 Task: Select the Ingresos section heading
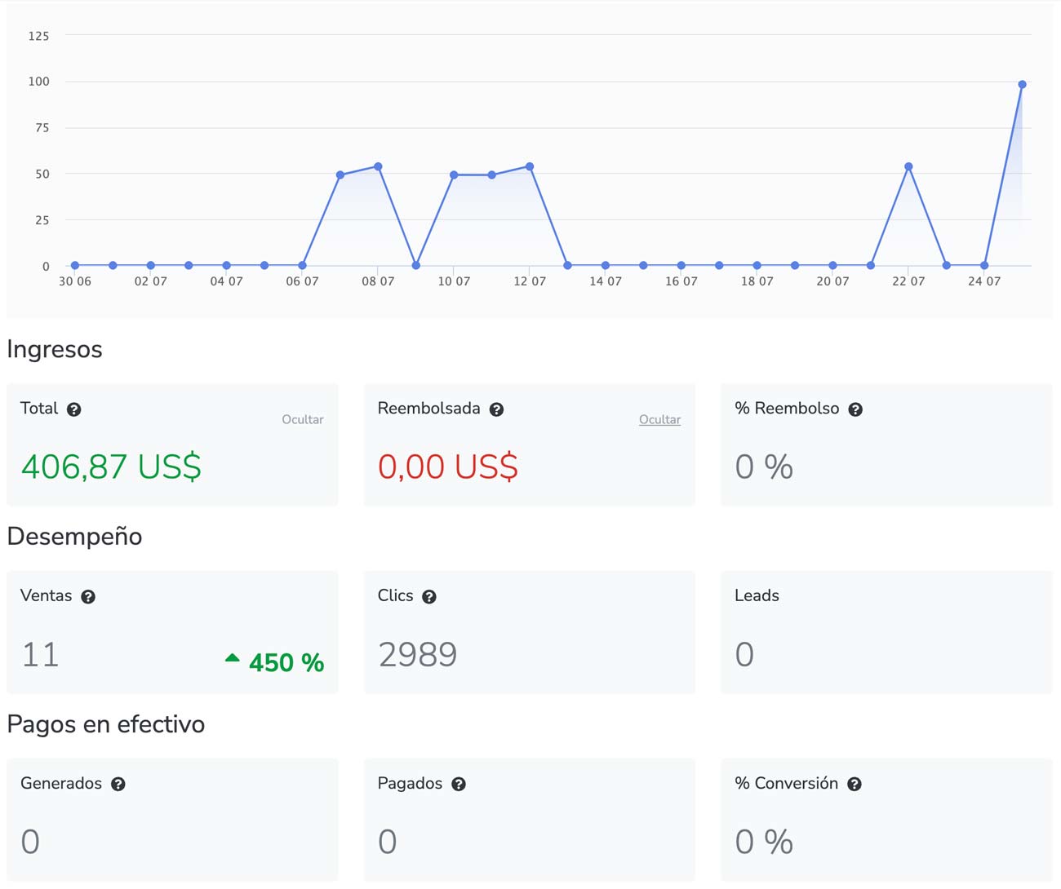point(55,349)
